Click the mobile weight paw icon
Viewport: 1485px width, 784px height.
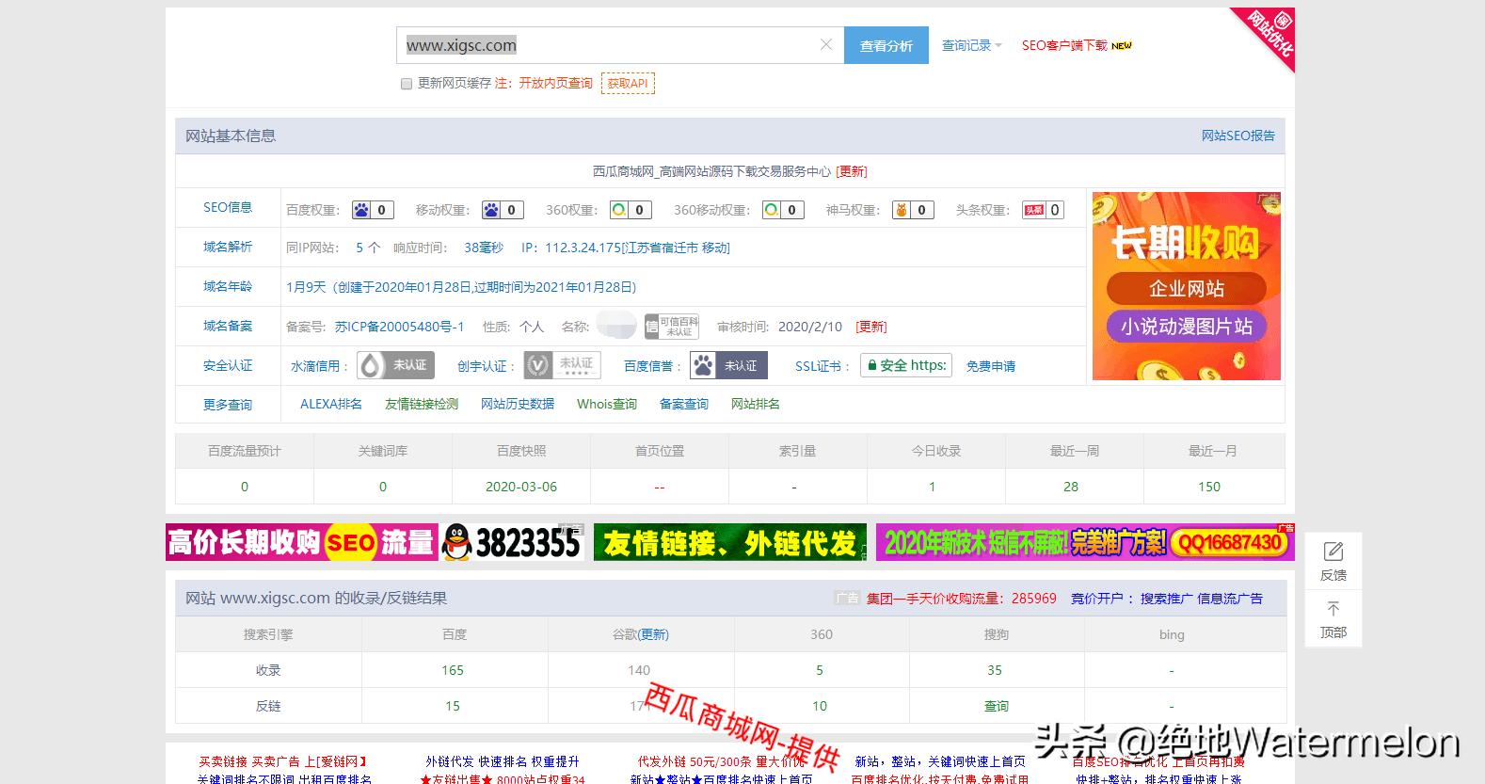(x=491, y=210)
